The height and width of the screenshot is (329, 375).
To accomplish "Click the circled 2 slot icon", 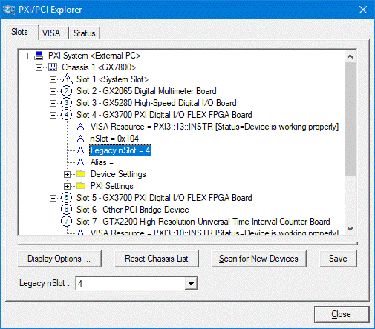I will click(x=66, y=91).
